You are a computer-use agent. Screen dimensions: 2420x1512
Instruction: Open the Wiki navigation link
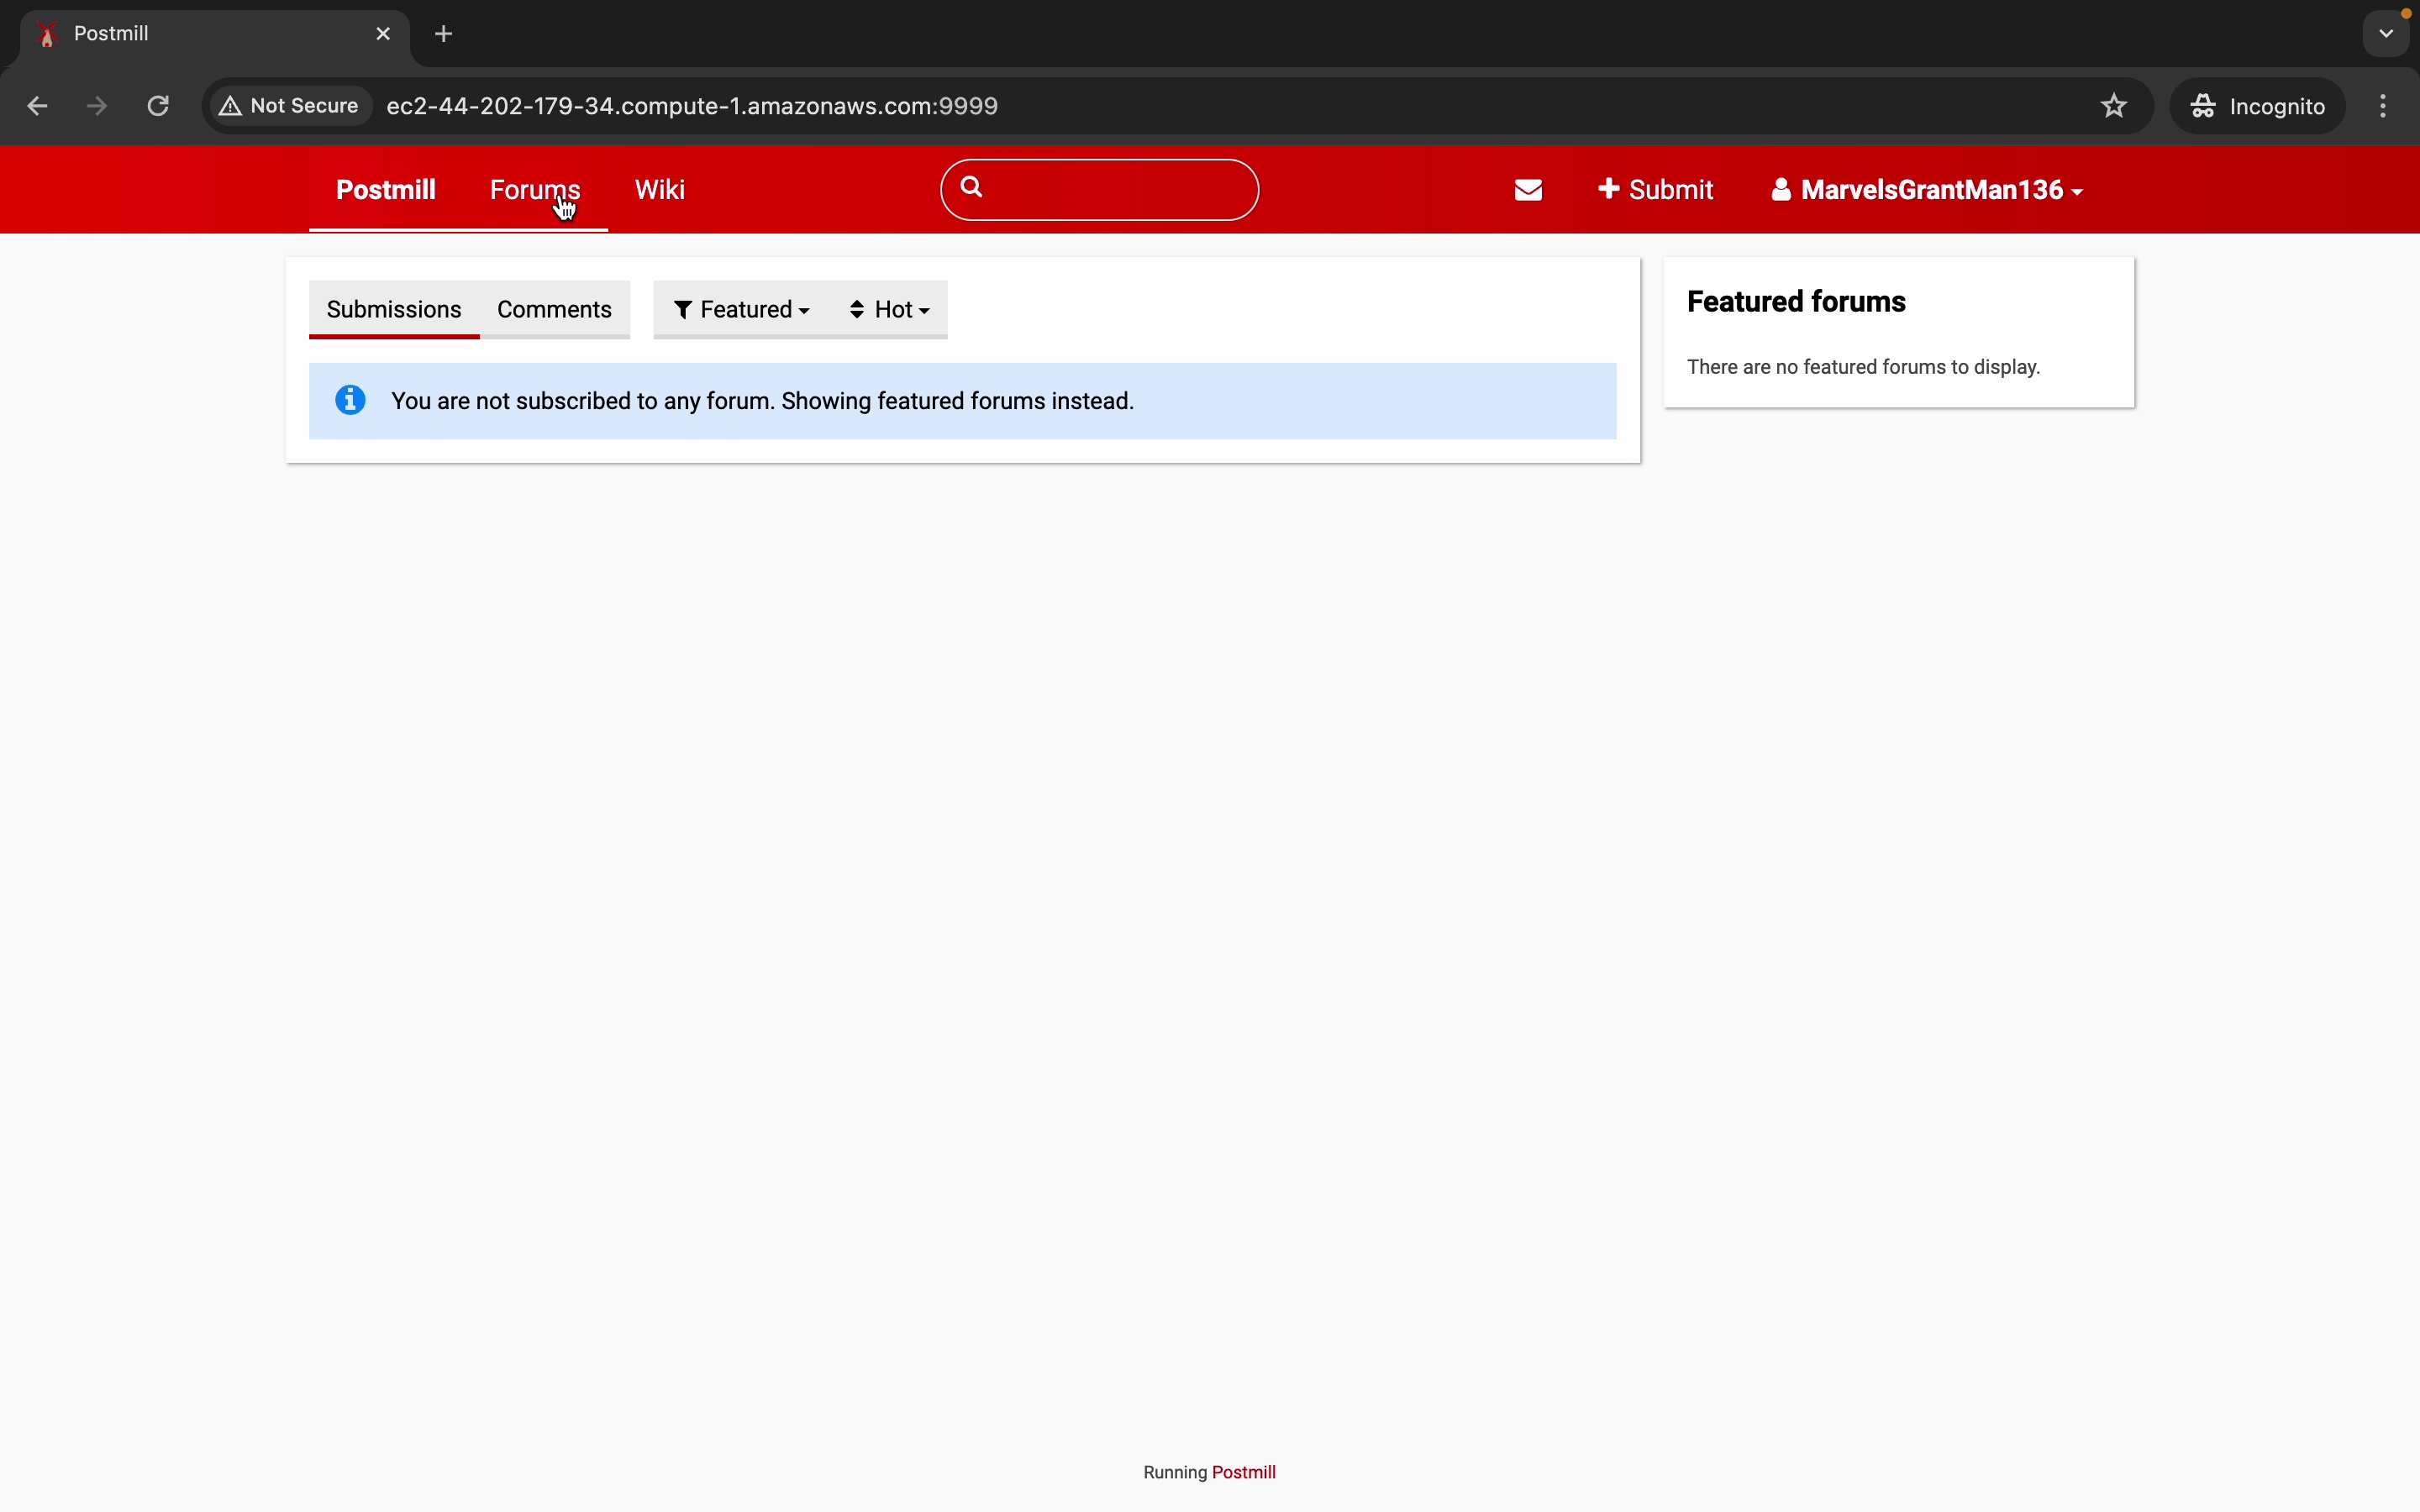pos(660,190)
